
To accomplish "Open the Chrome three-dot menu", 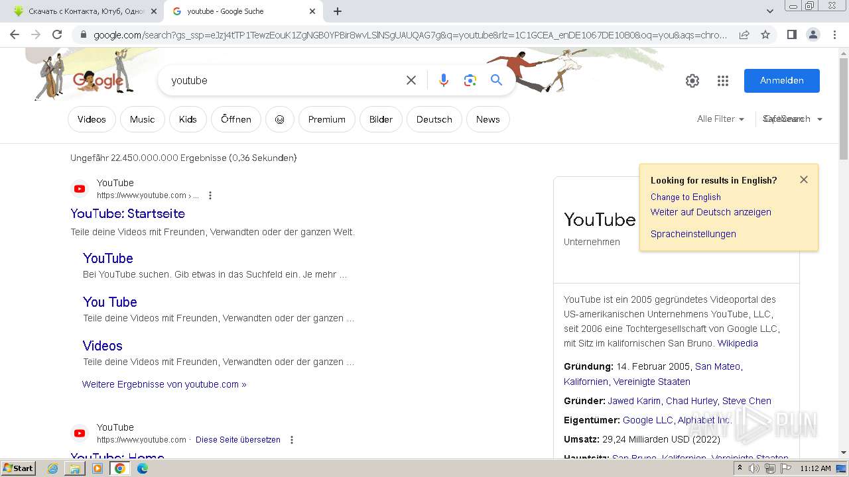I will pyautogui.click(x=834, y=34).
